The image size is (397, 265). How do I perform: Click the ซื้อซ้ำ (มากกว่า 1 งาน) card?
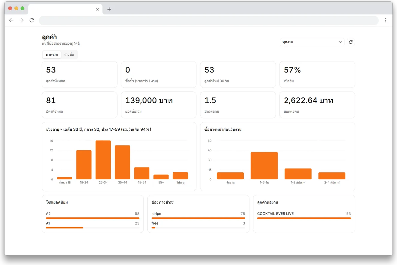159,75
